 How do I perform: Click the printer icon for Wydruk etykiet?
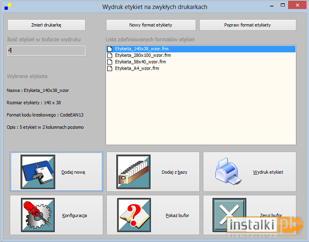[228, 171]
